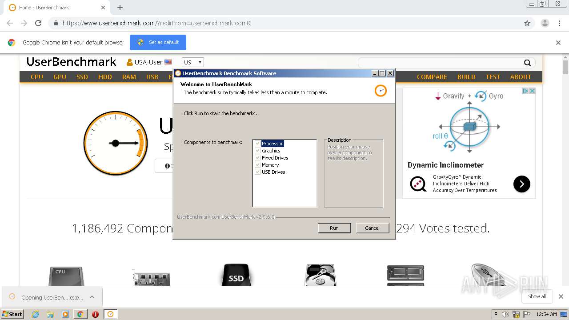
Task: Open the RAM menu item
Action: [129, 77]
